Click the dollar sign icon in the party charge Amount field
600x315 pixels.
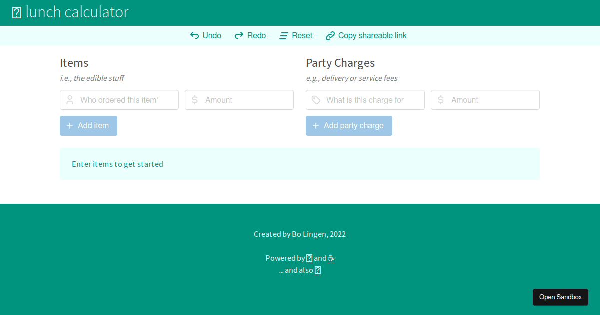point(441,100)
